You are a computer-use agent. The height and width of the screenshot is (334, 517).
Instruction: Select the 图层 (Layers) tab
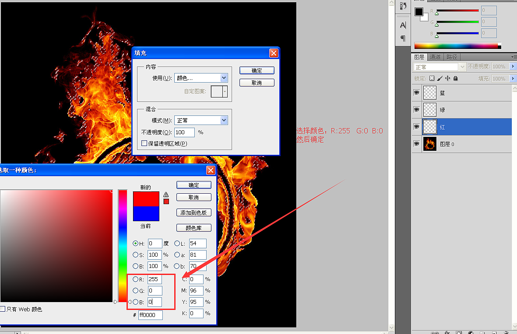[x=419, y=57]
